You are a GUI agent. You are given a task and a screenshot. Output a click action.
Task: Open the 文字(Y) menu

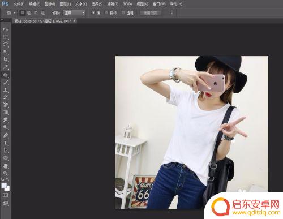tap(81, 4)
